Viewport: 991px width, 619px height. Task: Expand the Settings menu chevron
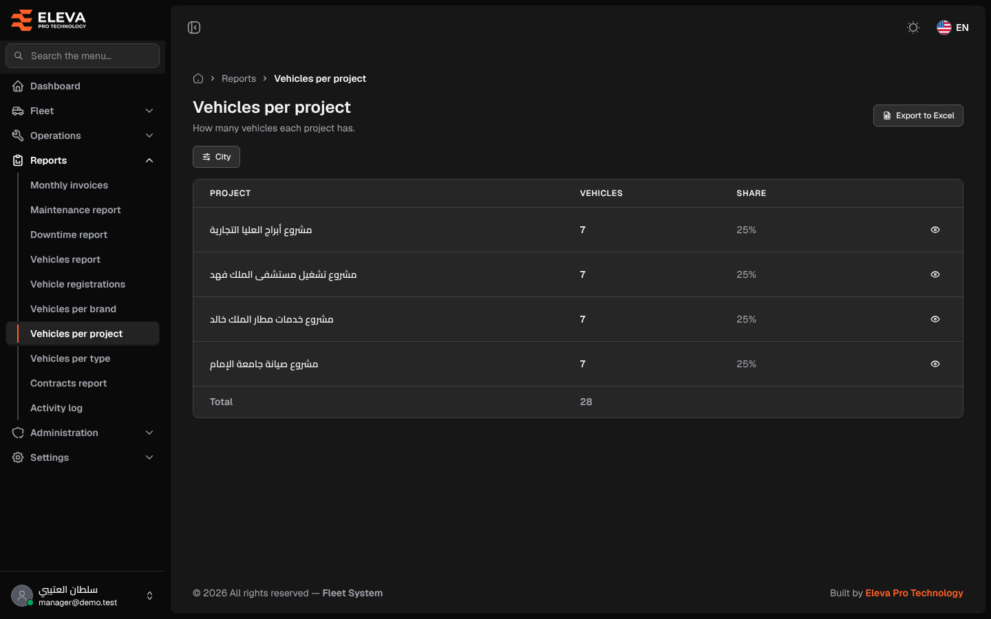[x=149, y=457]
